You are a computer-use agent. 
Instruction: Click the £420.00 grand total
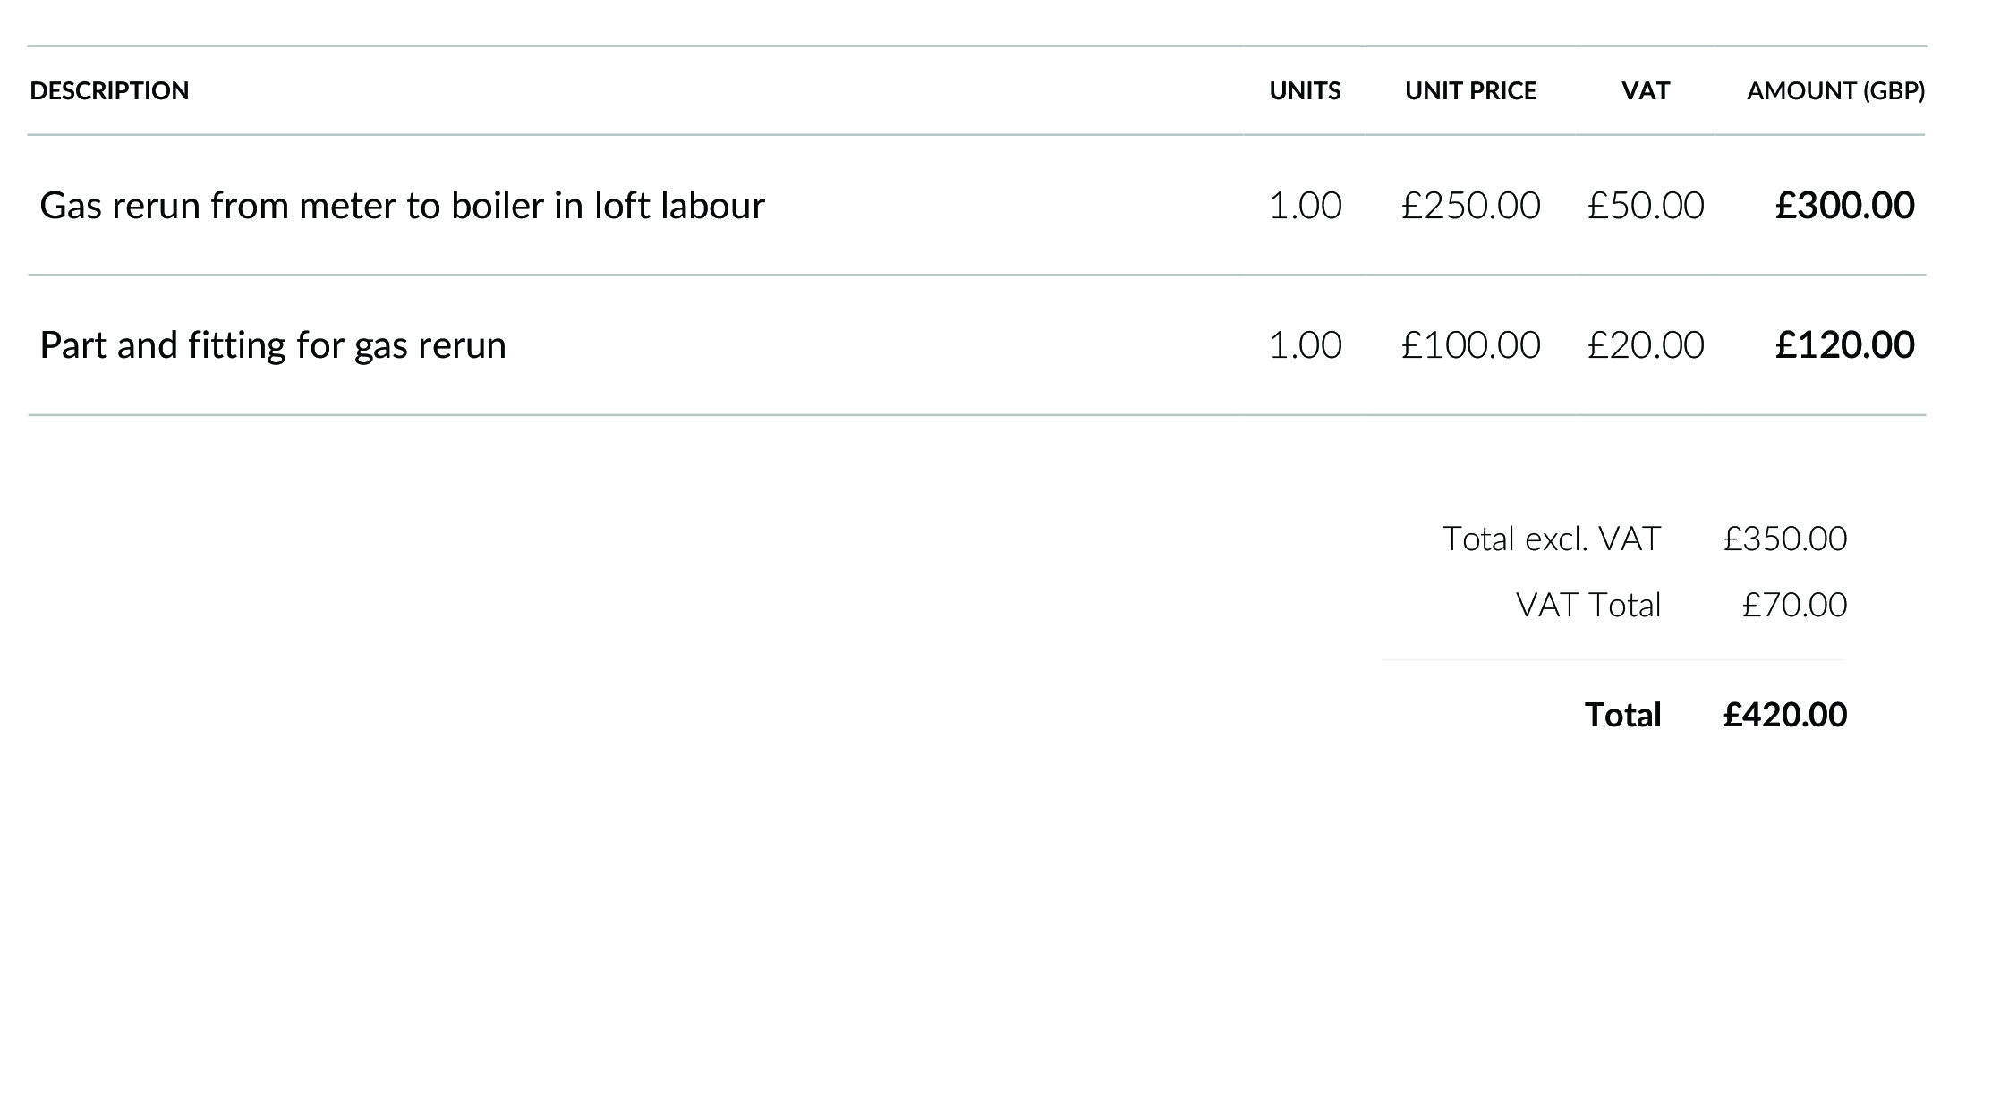[x=1784, y=715]
